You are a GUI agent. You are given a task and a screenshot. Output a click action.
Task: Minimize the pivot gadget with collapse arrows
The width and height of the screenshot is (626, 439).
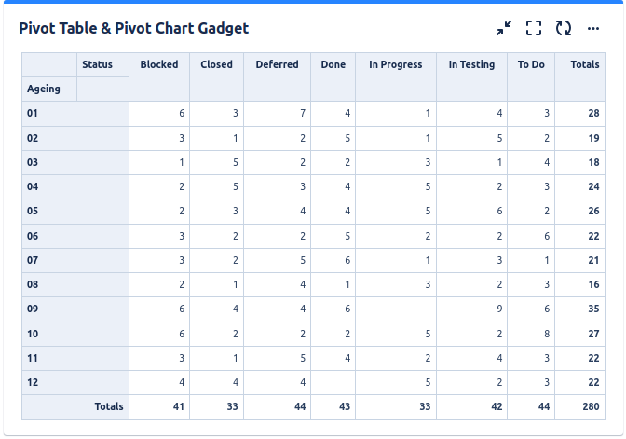[x=504, y=29]
